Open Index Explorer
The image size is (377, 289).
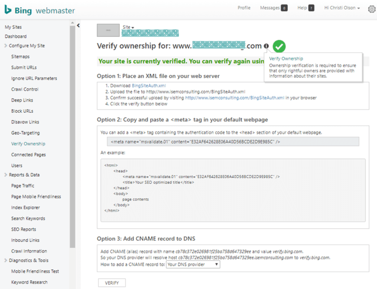(26, 208)
